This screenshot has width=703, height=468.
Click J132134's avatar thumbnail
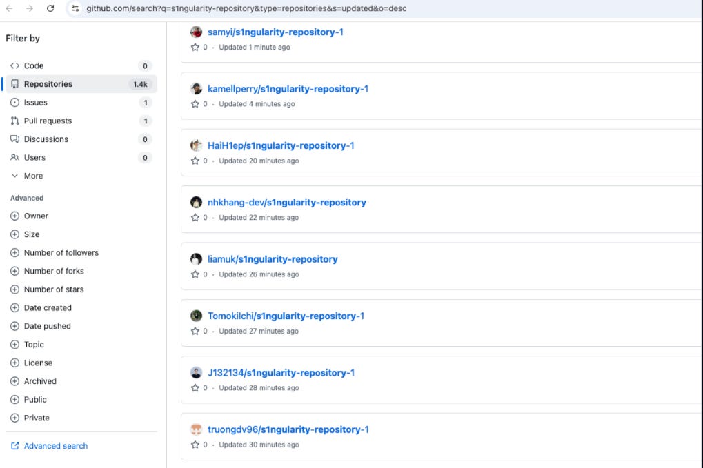[x=196, y=373]
